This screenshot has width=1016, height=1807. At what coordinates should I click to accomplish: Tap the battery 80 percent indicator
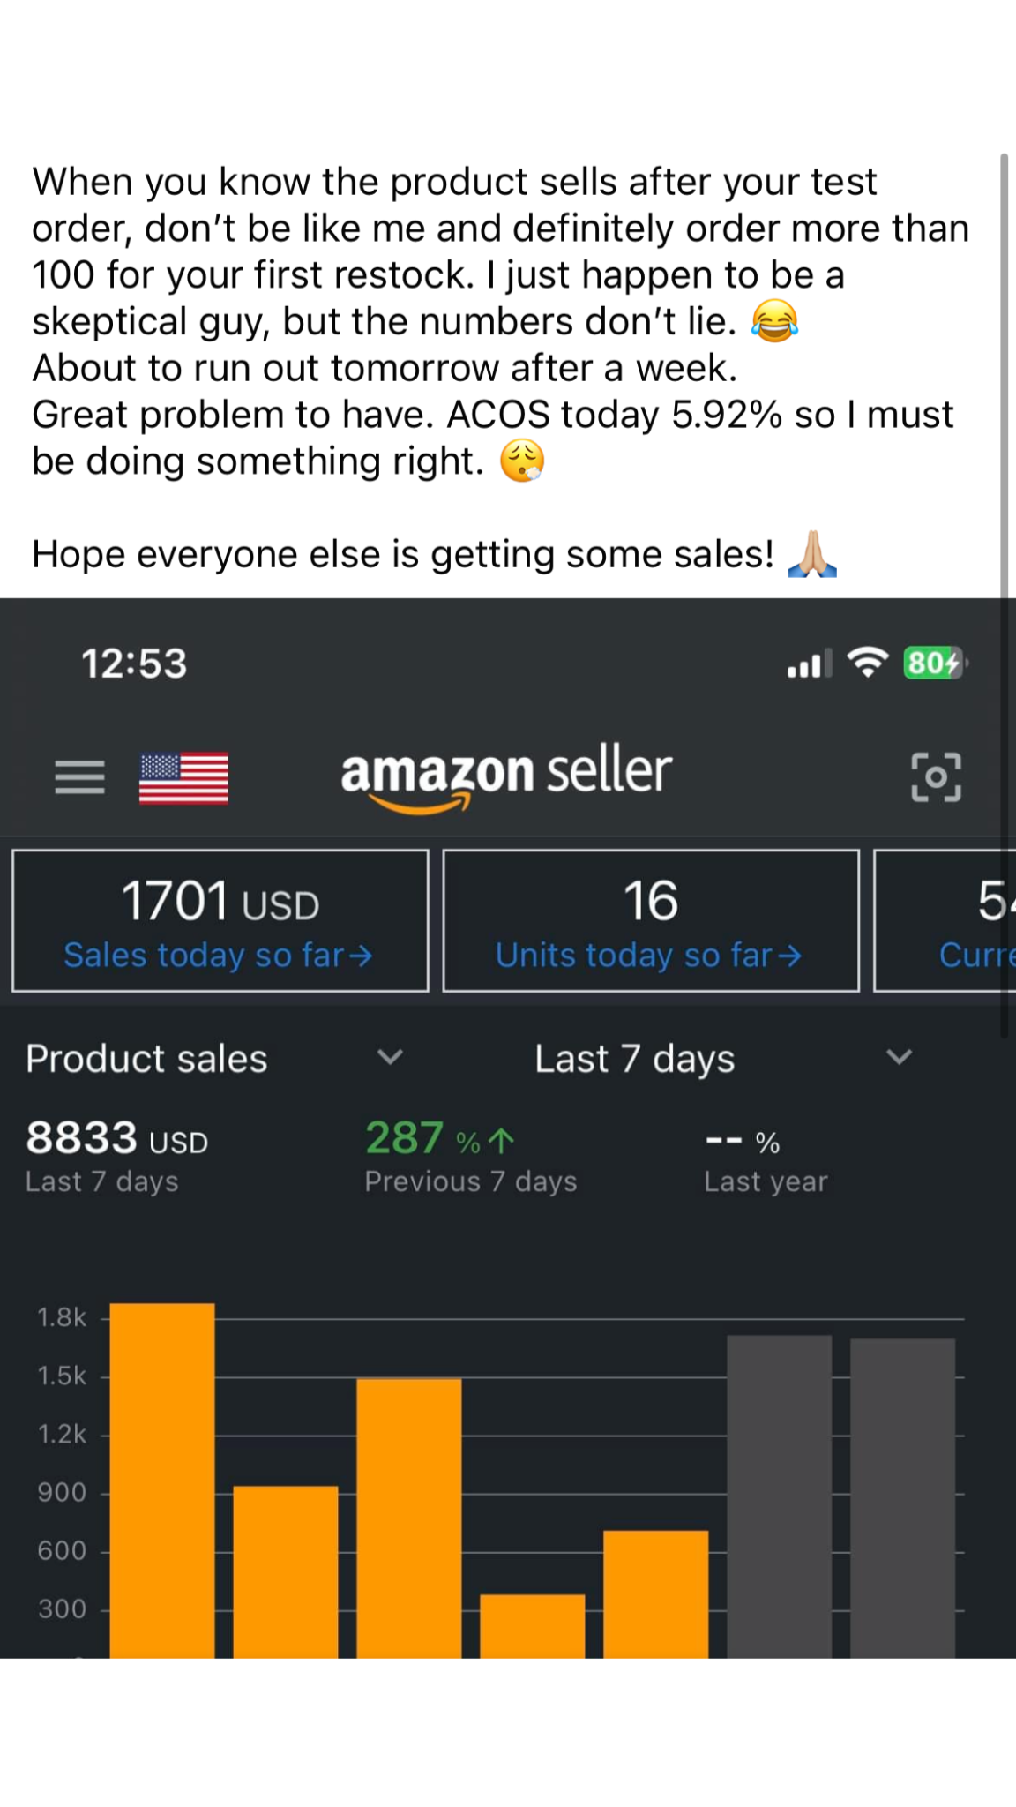pyautogui.click(x=934, y=663)
